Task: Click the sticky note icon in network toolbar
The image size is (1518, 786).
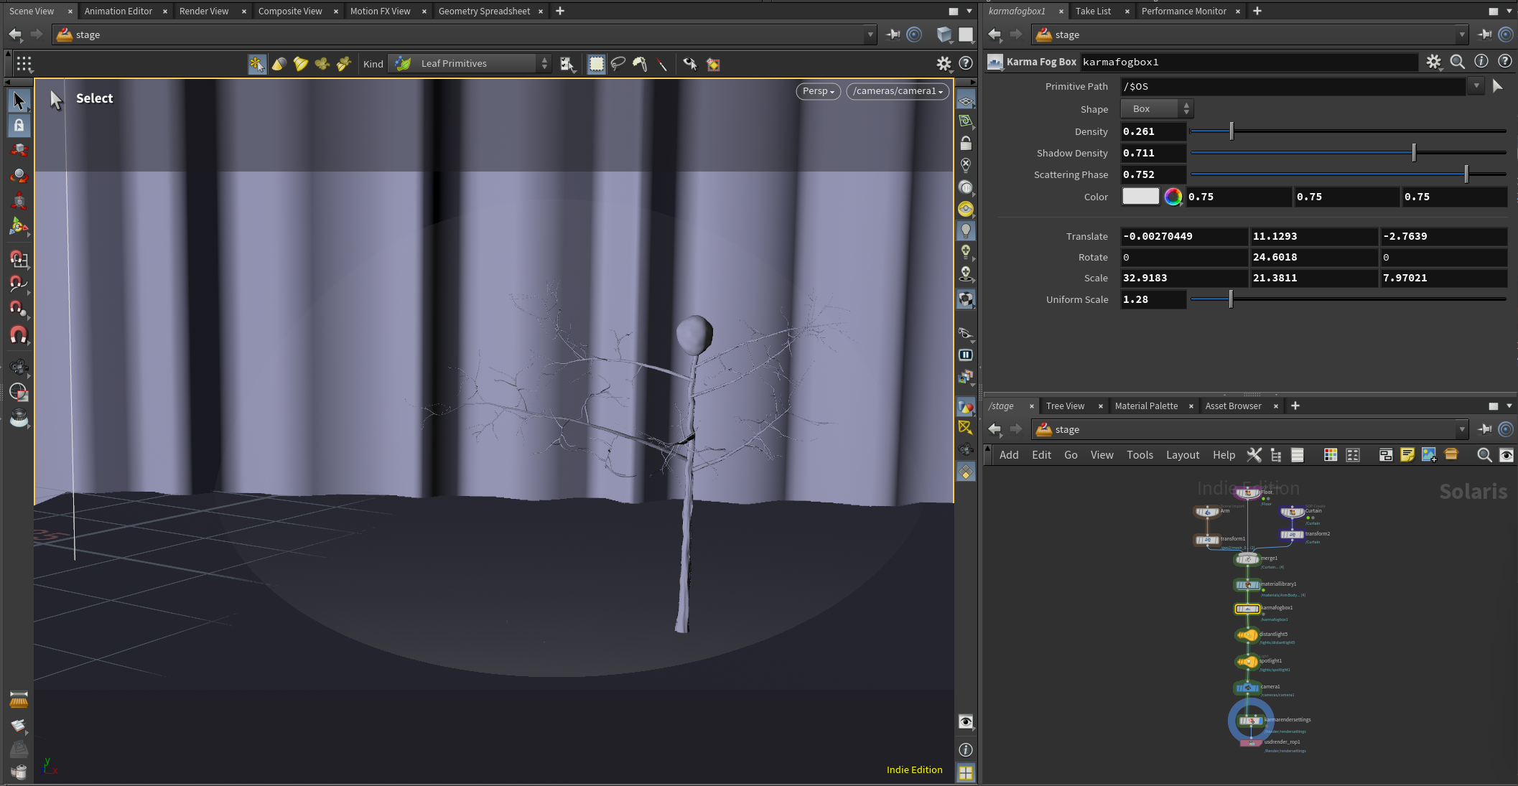Action: pos(1407,455)
